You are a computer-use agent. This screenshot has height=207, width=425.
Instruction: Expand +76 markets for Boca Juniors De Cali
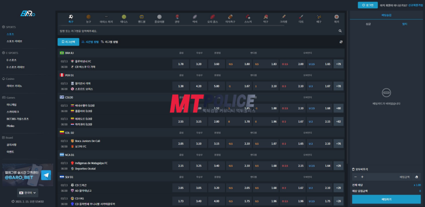coord(338,144)
